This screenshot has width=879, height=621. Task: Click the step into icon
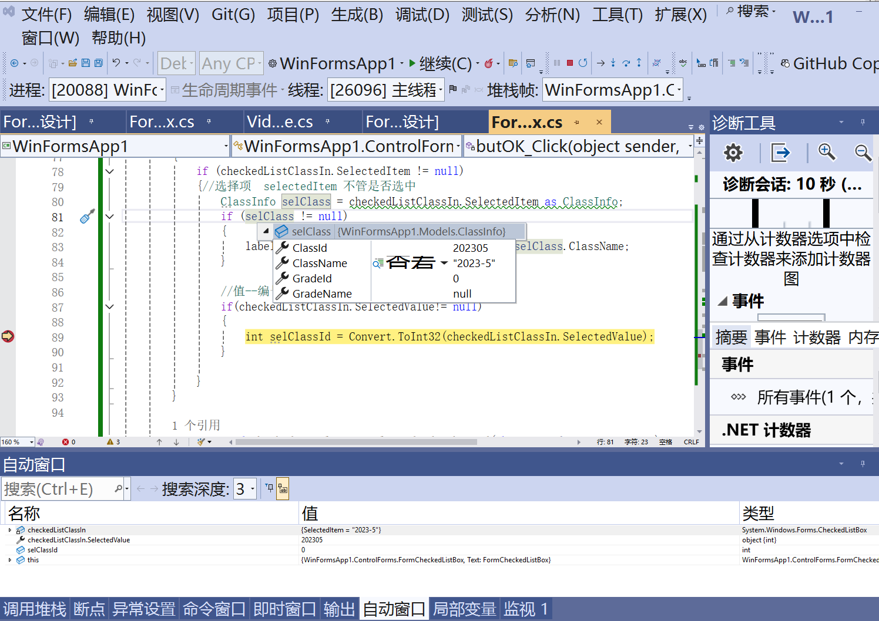[613, 63]
